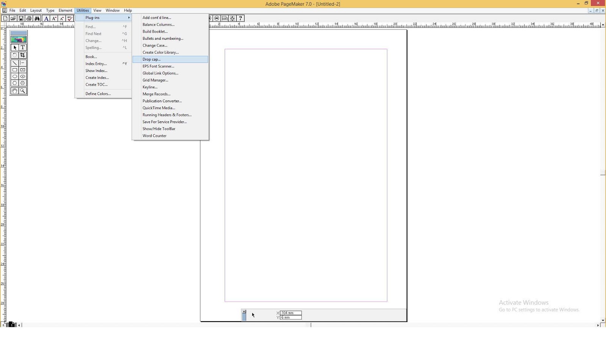Close the open Utilities menu
606x341 pixels.
click(x=83, y=11)
